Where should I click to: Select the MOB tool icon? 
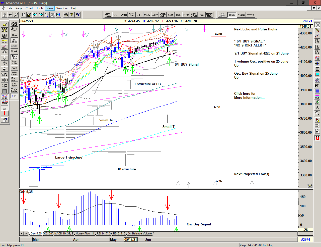coord(317,97)
